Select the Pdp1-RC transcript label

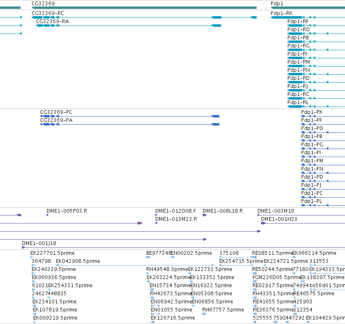click(298, 94)
